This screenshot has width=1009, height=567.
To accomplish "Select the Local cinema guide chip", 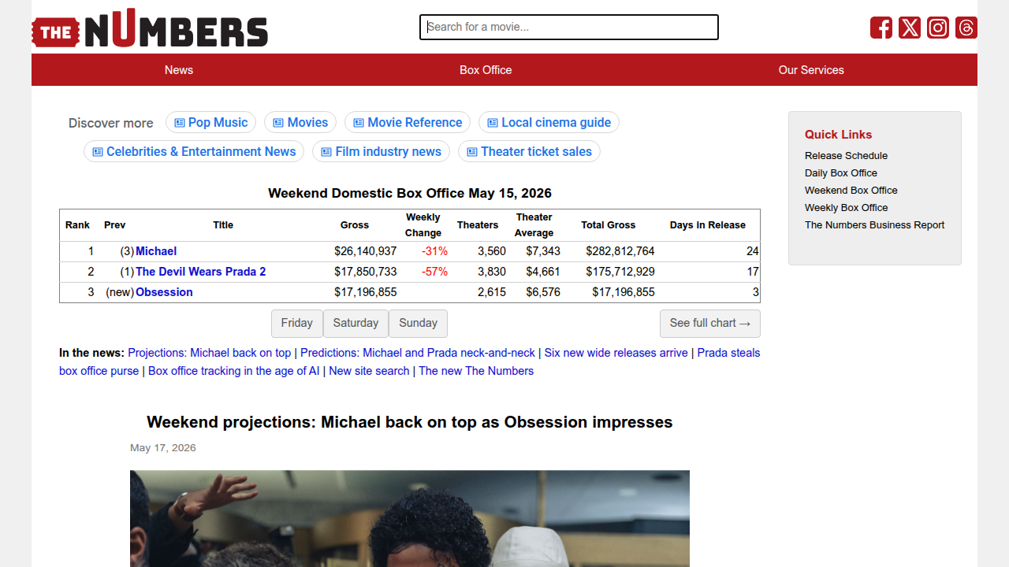I will pos(549,122).
